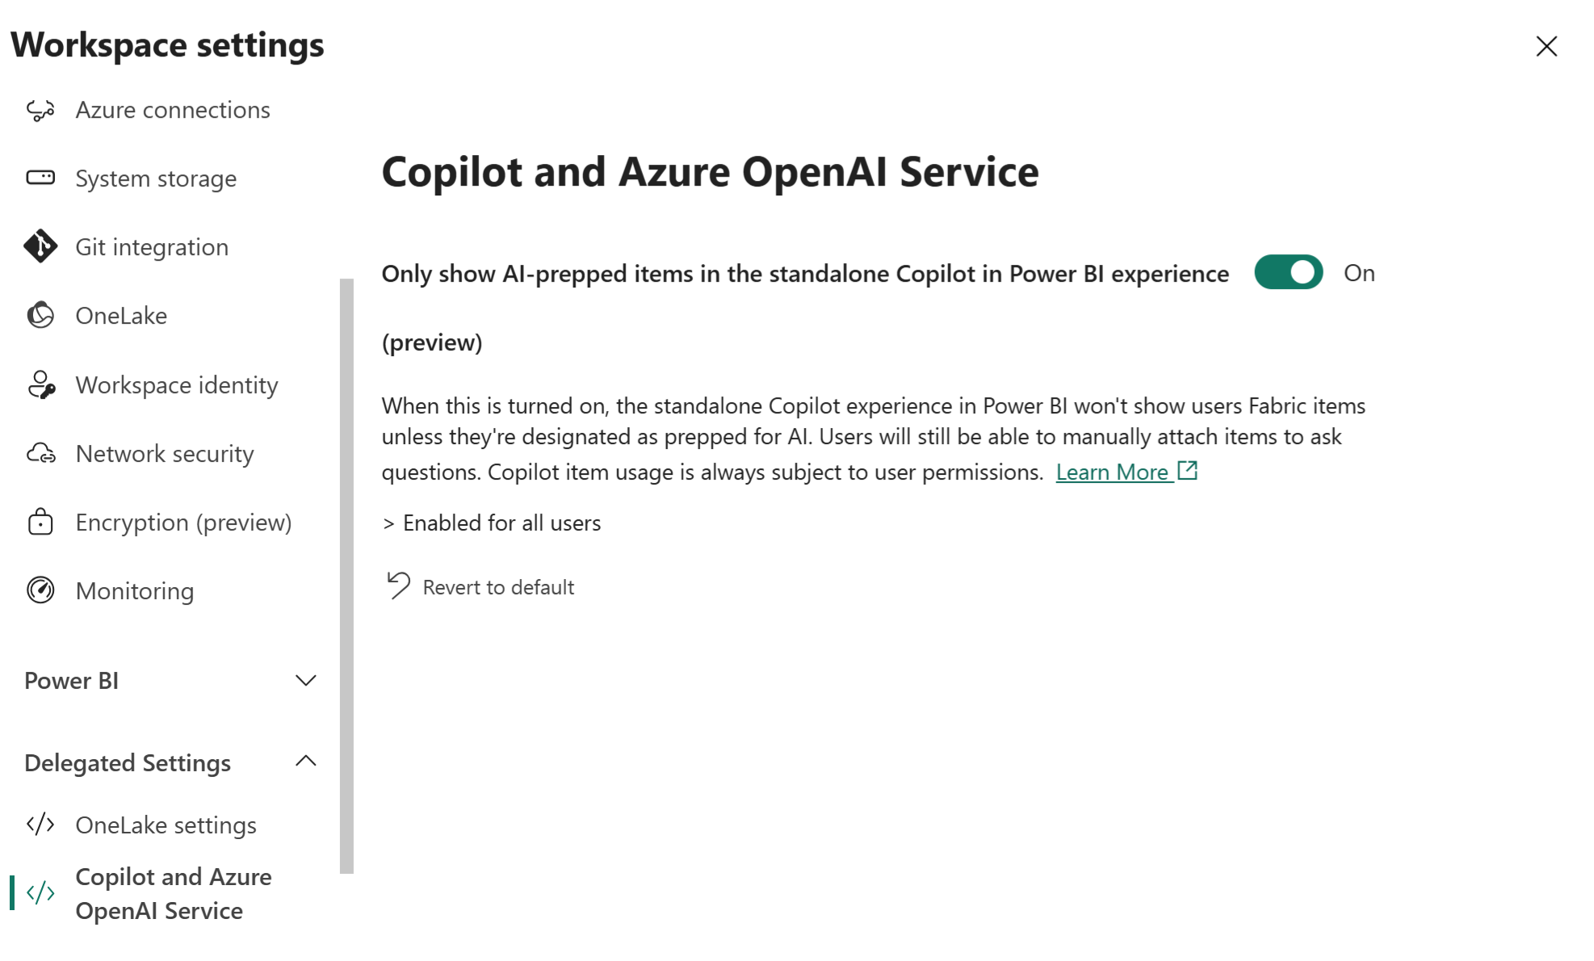Viewport: 1594px width, 961px height.
Task: Open the Monitoring settings page
Action: point(135,591)
